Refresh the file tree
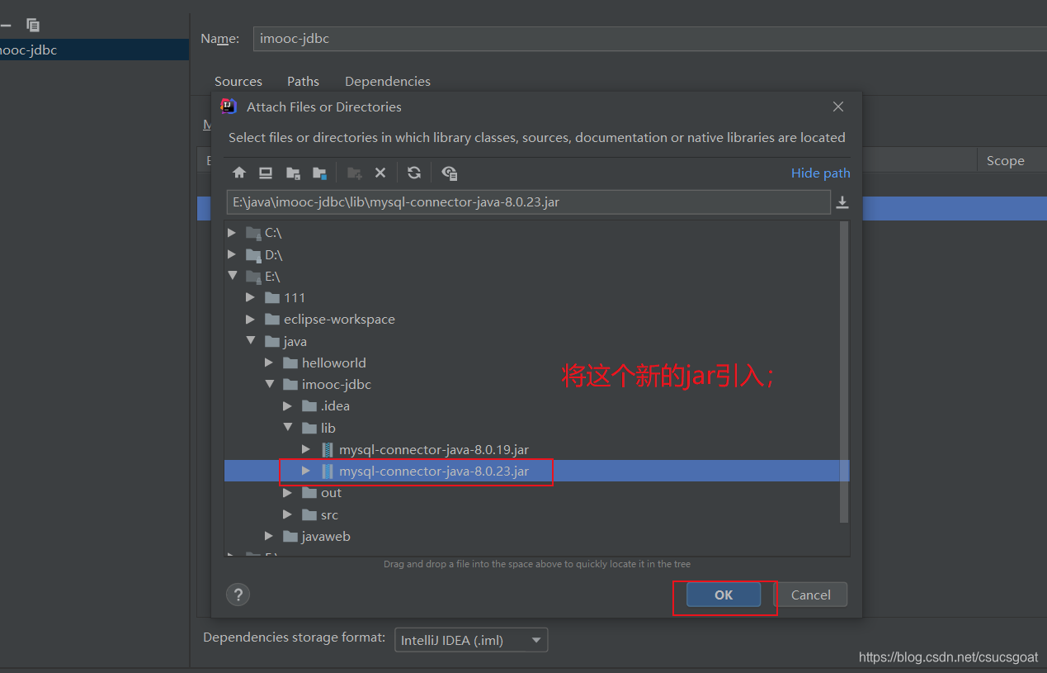This screenshot has width=1047, height=673. tap(414, 173)
